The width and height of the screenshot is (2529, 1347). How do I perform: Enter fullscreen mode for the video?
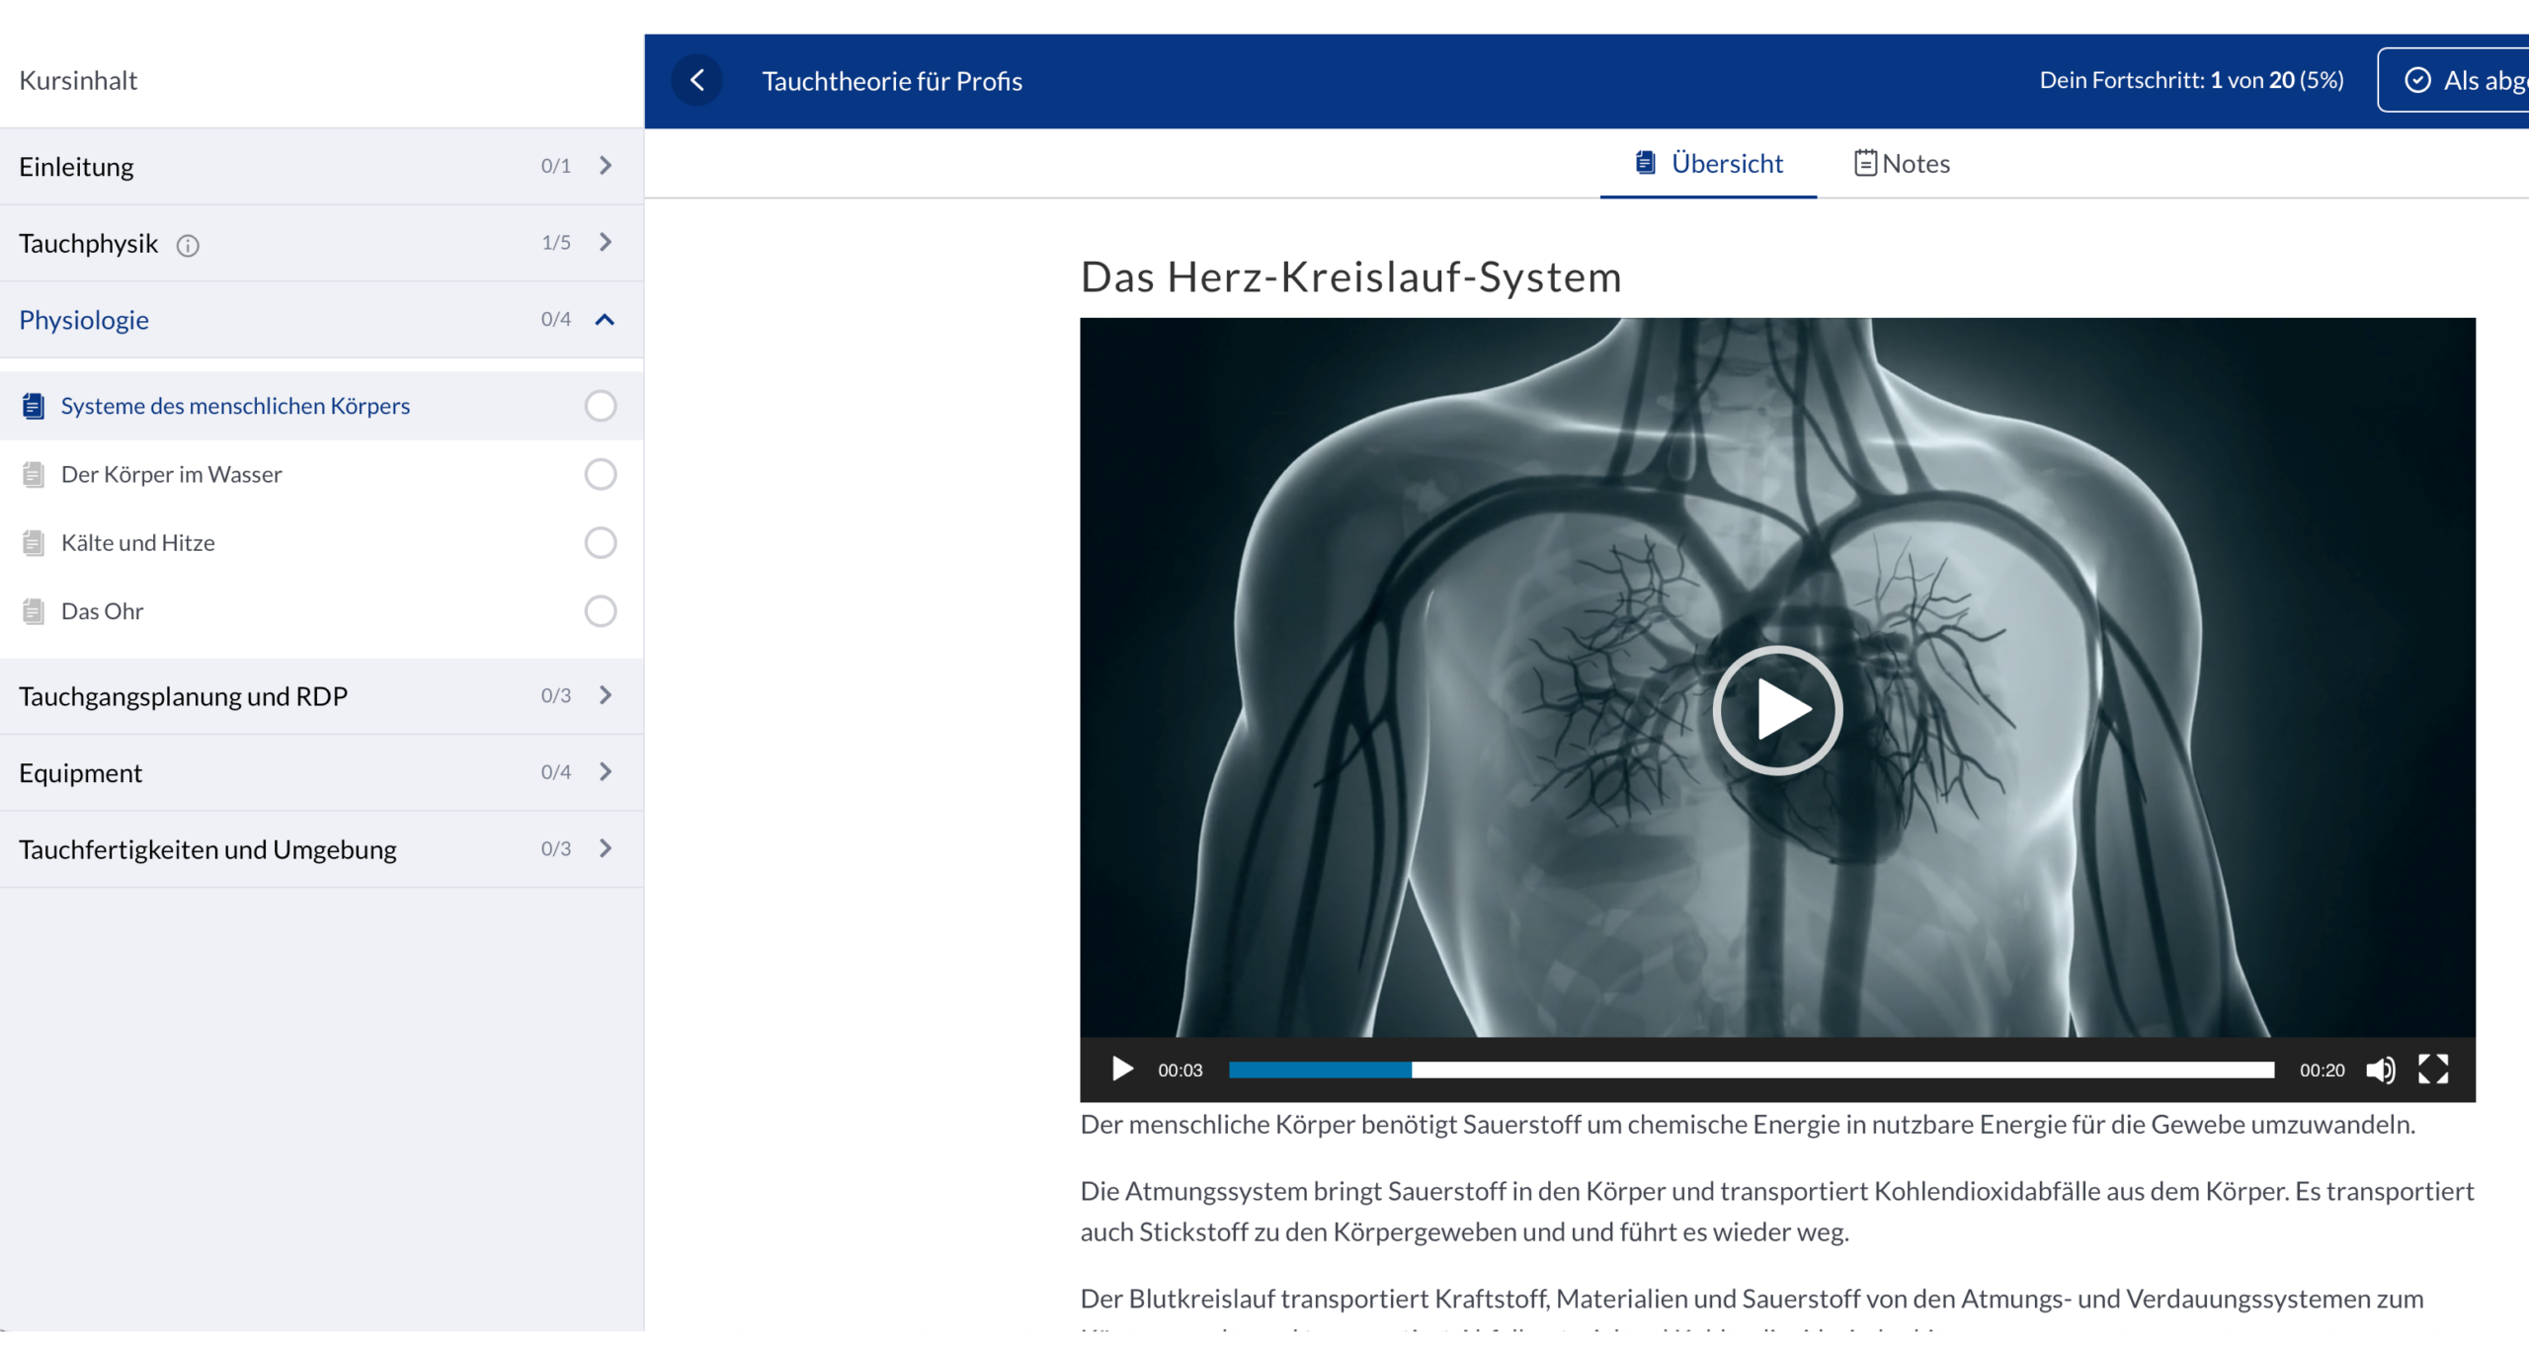pos(2433,1070)
